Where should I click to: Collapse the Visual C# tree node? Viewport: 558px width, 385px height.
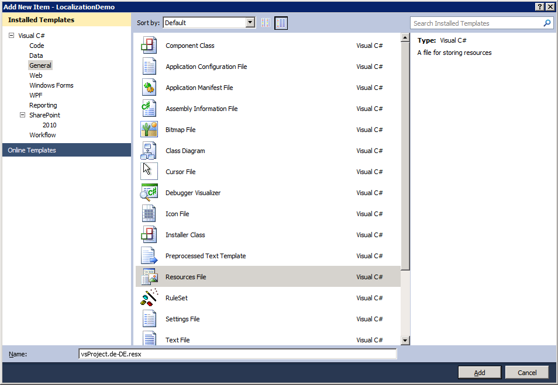(x=11, y=35)
